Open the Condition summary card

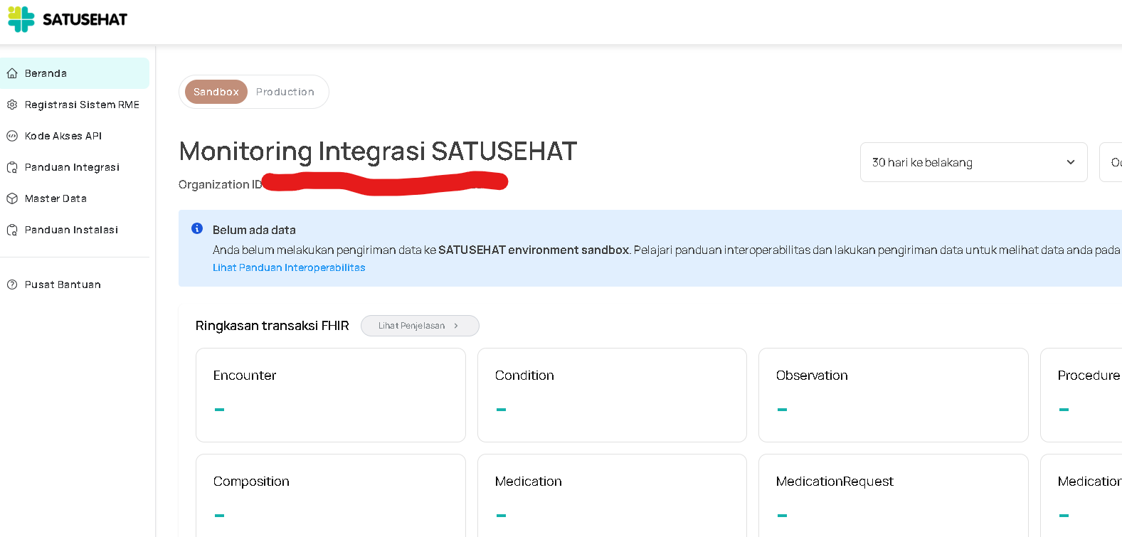[612, 395]
